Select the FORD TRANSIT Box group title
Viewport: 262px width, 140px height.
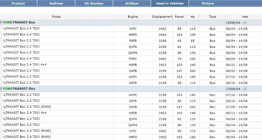click(x=19, y=88)
